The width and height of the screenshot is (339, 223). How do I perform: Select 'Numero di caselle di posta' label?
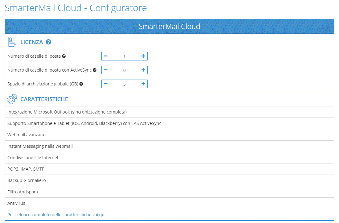pos(34,56)
